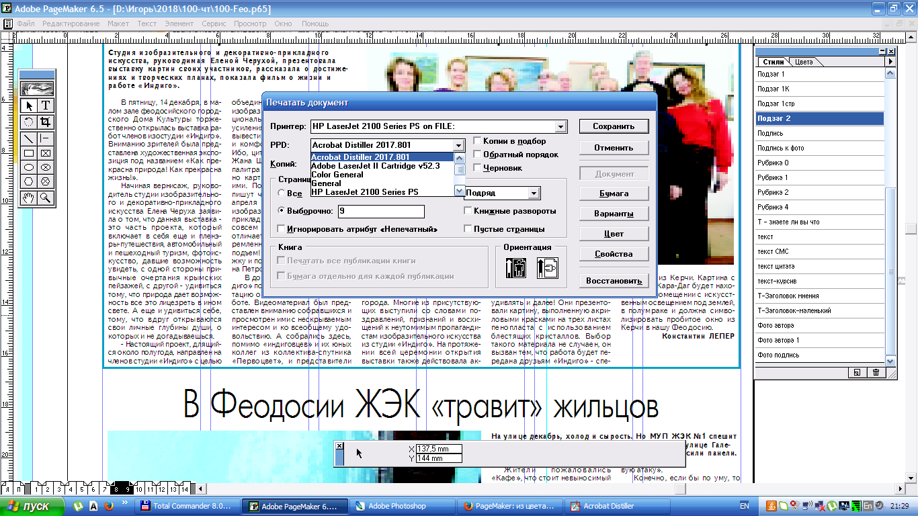Choose landscape (wide) orientation icon
Viewport: 918px width, 516px height.
[547, 269]
